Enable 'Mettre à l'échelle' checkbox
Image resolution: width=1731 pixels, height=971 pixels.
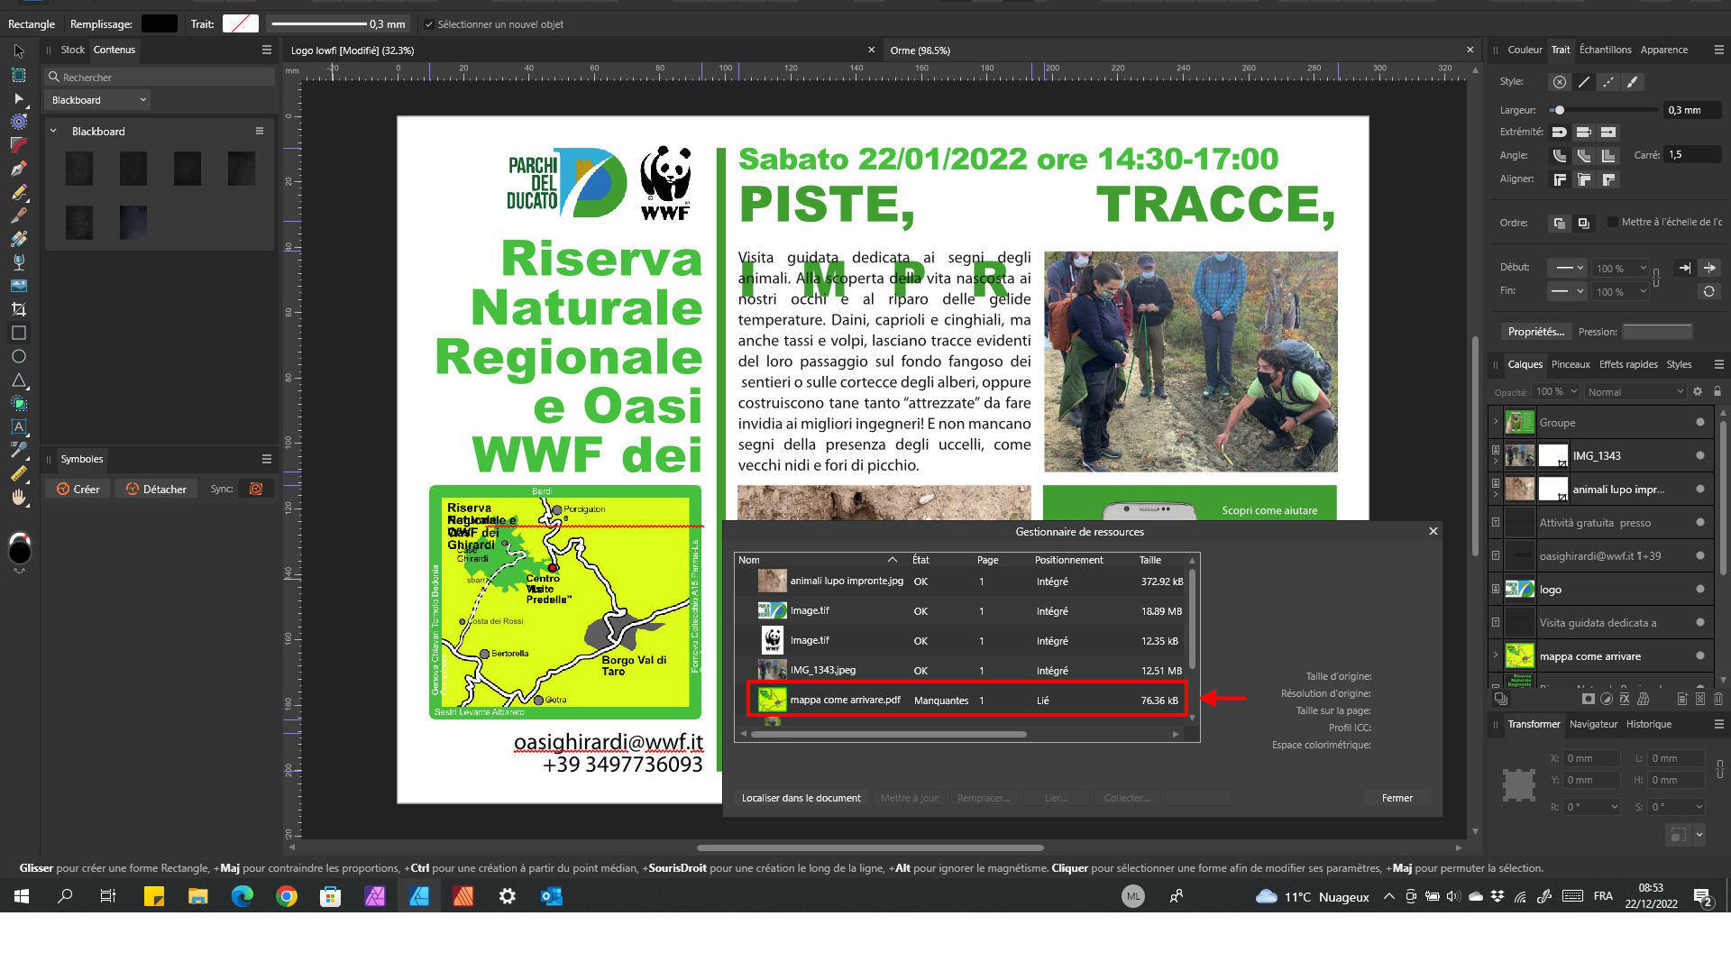[x=1612, y=222]
